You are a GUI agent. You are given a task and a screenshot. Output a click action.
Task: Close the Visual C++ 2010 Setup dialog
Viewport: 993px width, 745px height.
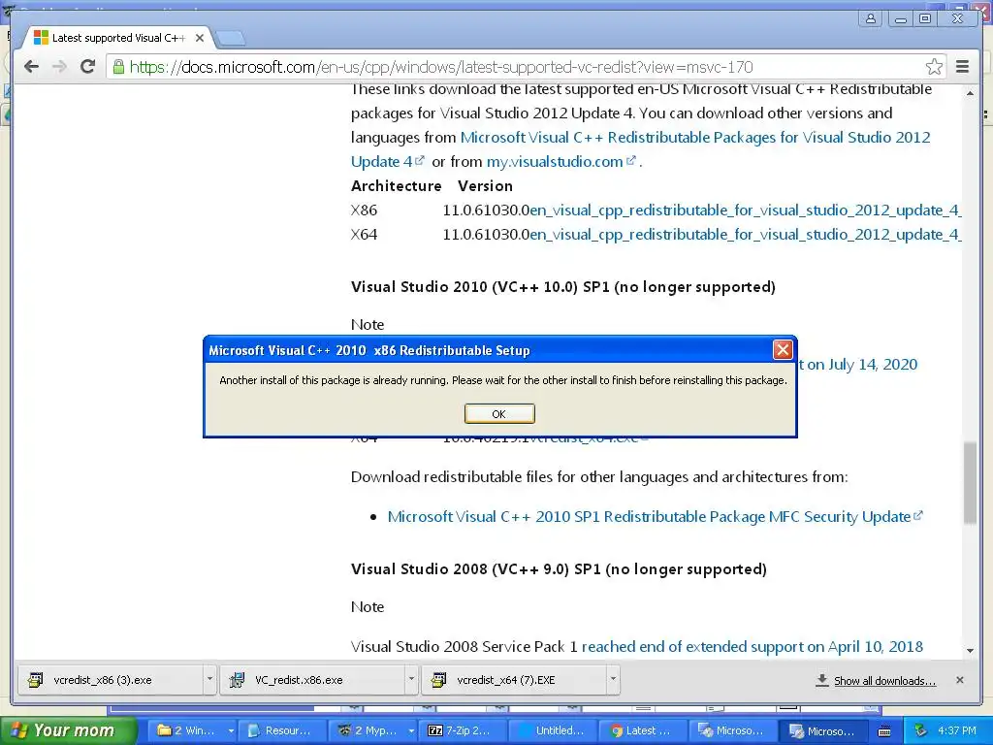point(783,349)
